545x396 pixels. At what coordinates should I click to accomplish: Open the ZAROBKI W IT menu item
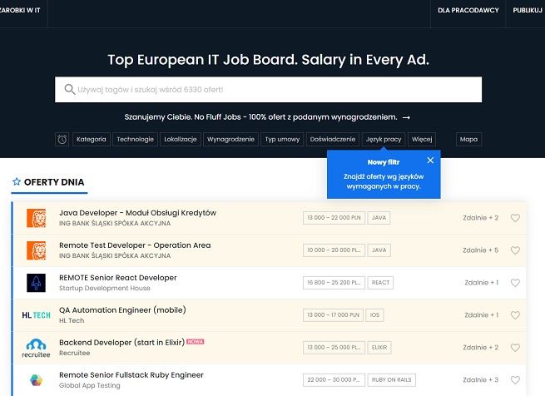(20, 11)
